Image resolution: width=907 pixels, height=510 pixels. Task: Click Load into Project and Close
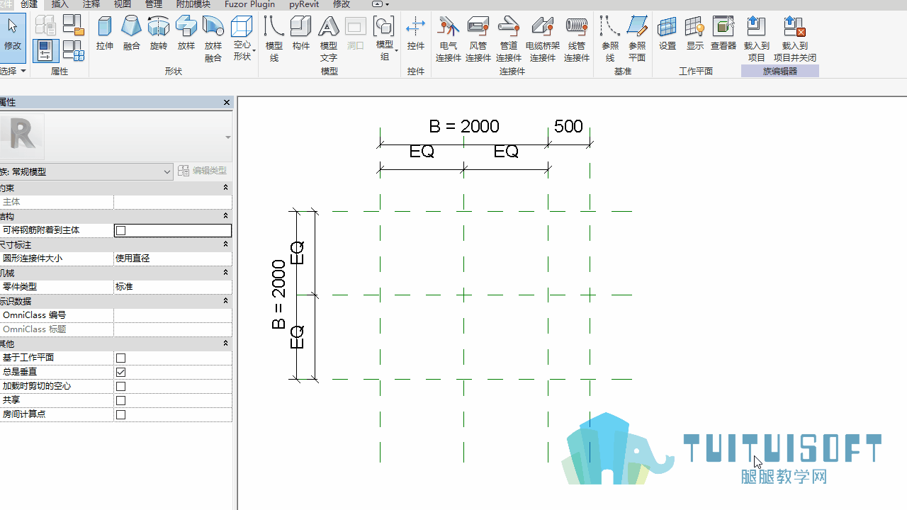click(x=794, y=39)
